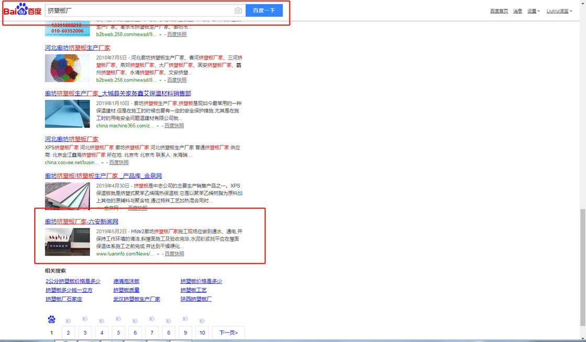The width and height of the screenshot is (586, 342).
Task: Expand arrow next to b2bweb.258.com/newsd/8 URL
Action: coord(160,81)
